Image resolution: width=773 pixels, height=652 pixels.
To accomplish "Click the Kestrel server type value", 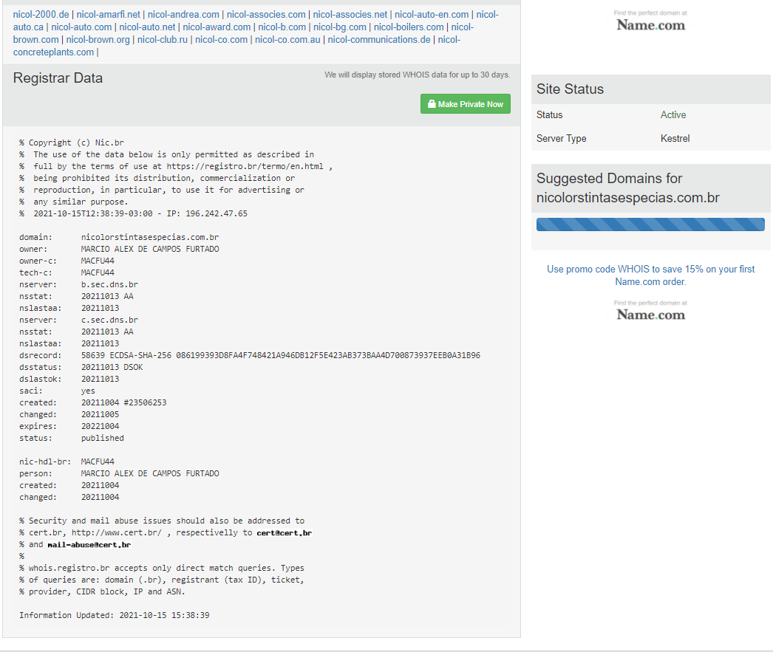I will [675, 138].
